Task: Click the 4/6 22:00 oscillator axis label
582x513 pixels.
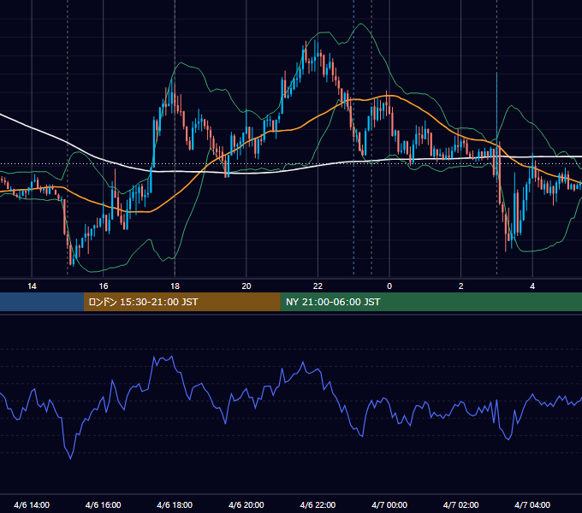Action: coord(318,504)
